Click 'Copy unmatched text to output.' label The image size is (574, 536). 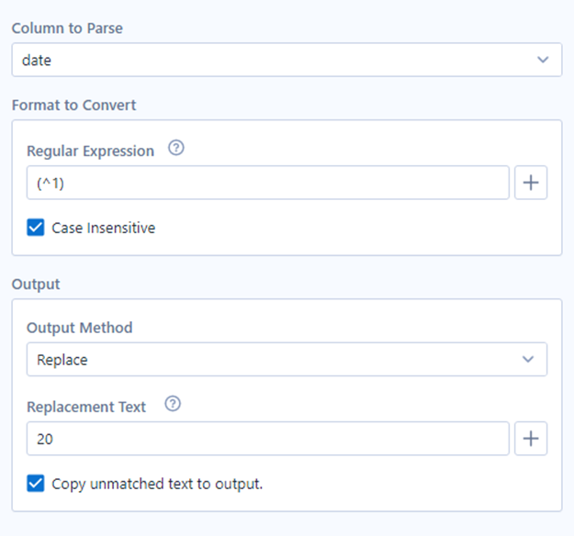click(x=157, y=483)
